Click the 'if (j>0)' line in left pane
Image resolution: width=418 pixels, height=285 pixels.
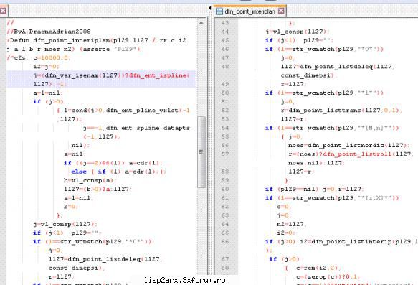[x=48, y=102]
